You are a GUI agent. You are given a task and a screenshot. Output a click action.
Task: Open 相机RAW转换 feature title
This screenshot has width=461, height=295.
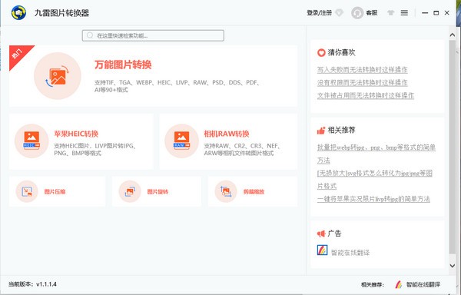(227, 134)
